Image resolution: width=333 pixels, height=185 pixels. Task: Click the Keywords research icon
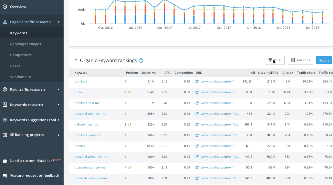tap(5, 105)
